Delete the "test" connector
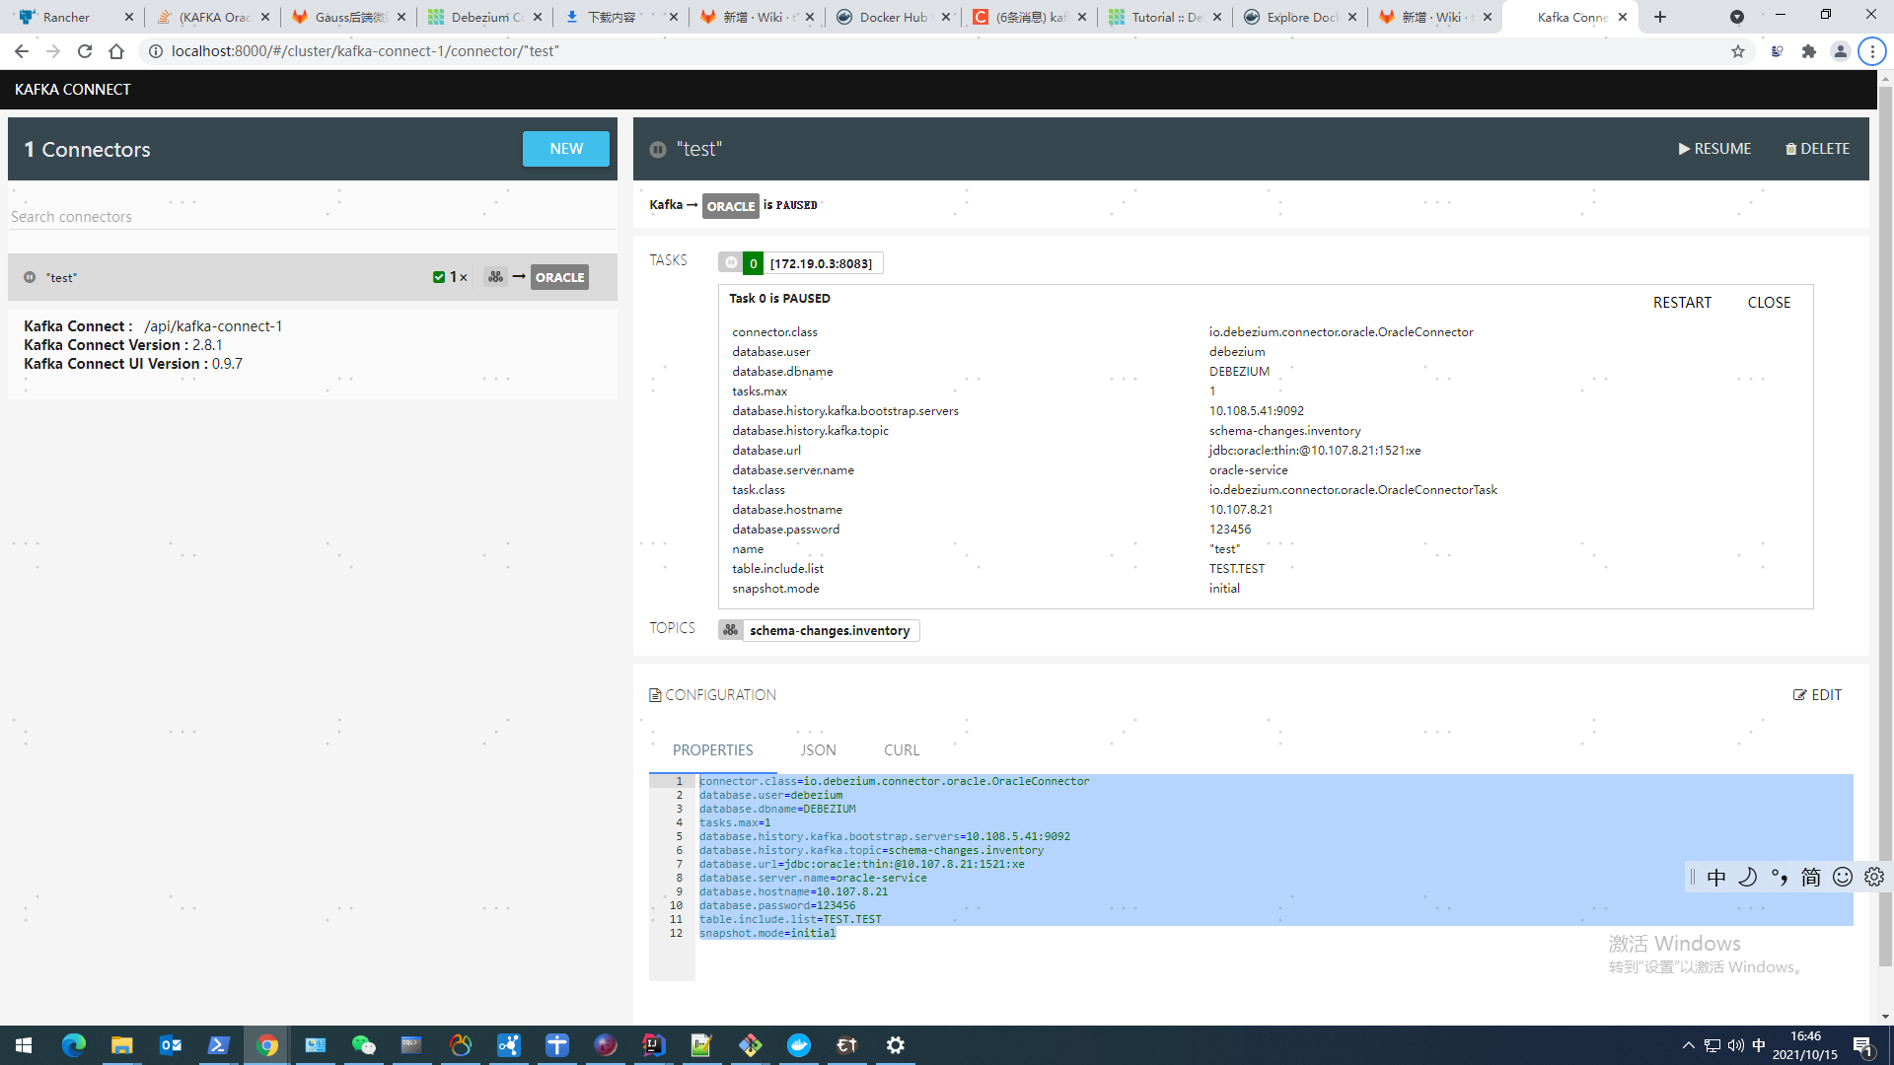The height and width of the screenshot is (1065, 1894). (1817, 149)
